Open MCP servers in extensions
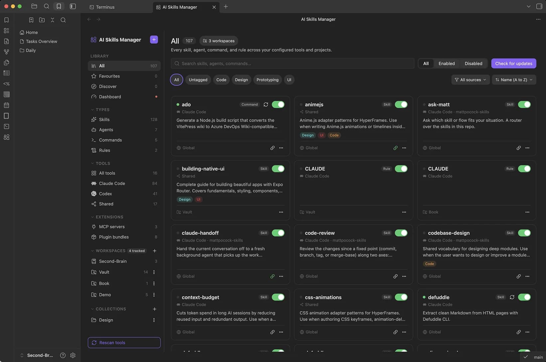The height and width of the screenshot is (362, 546). 124,227
